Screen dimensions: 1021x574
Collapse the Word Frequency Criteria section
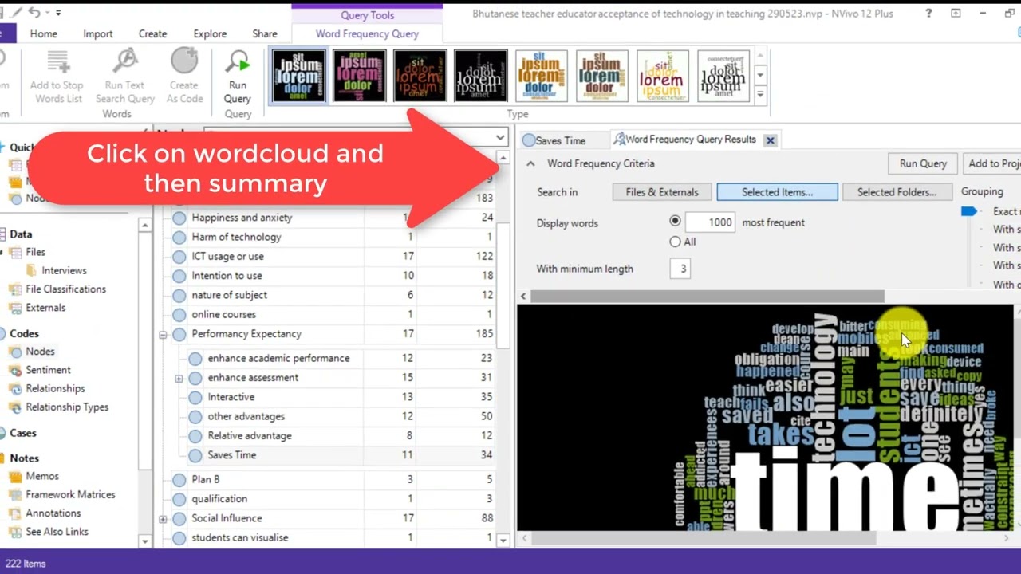530,163
